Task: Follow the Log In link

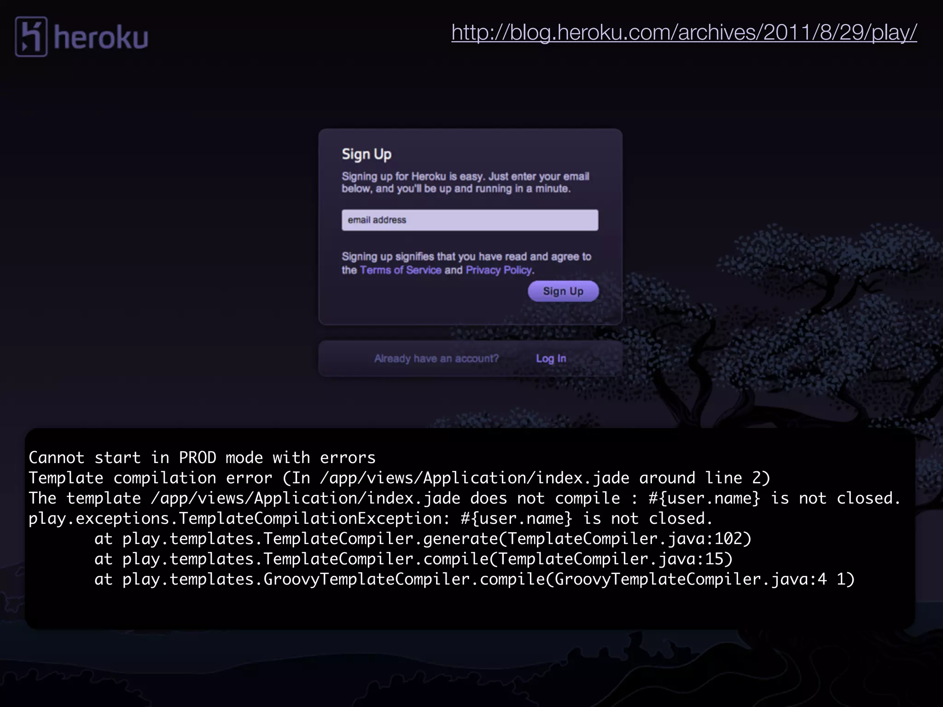Action: click(551, 359)
